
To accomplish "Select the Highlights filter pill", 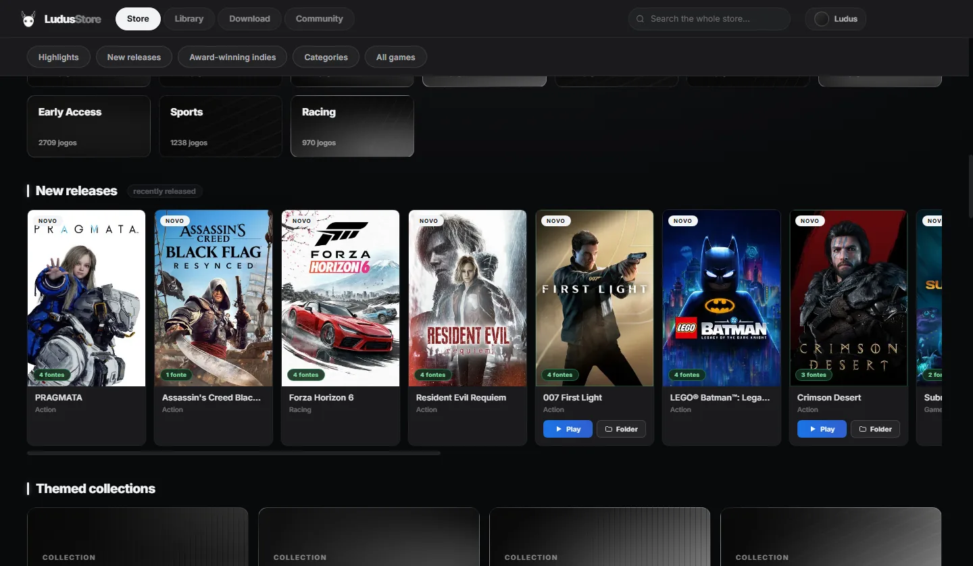I will pos(59,57).
